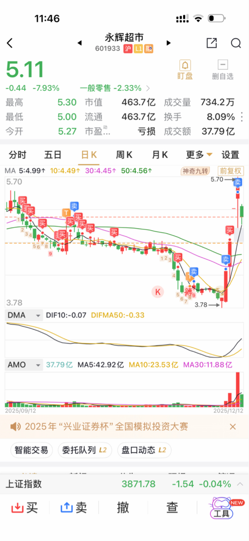Viewport: 249px width, 541px height.
Task: Tap the orange T marker on chart
Action: (x=66, y=213)
